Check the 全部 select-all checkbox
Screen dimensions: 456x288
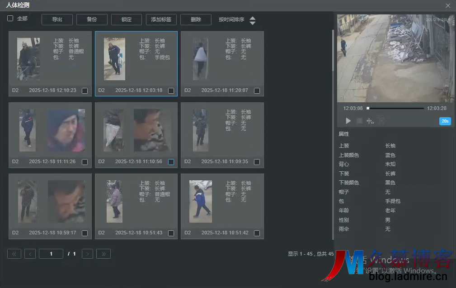[10, 18]
